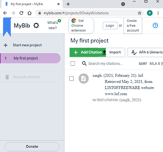The height and width of the screenshot is (152, 163).
Task: Click www.lof.com in the citation
Action: [x=116, y=94]
